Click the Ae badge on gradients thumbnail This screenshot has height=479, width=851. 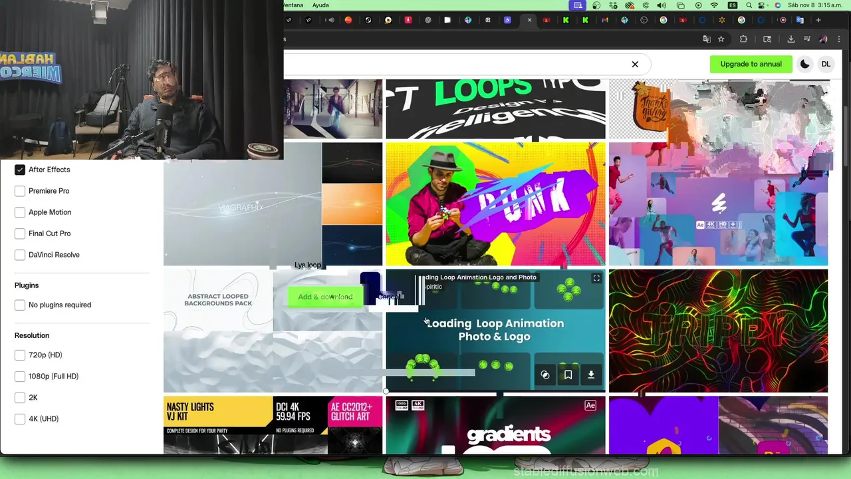pos(590,405)
